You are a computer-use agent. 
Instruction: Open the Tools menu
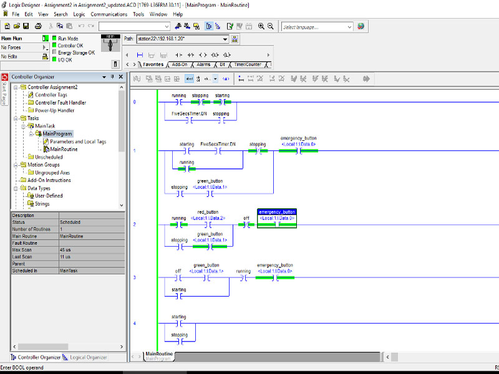138,14
